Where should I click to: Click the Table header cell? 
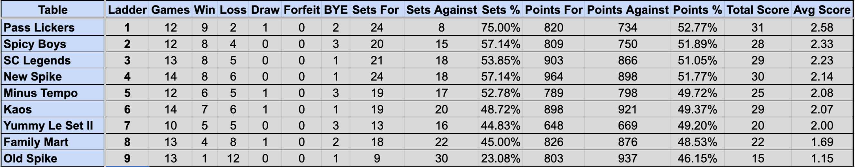tap(53, 10)
